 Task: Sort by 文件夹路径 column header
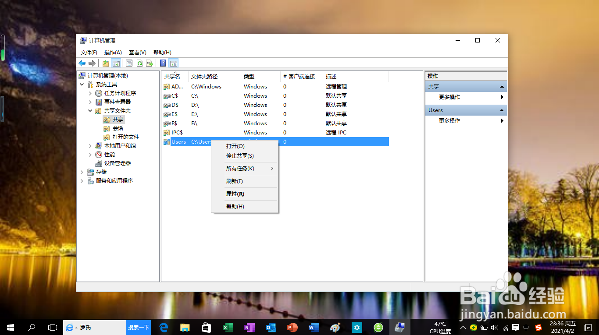[214, 77]
